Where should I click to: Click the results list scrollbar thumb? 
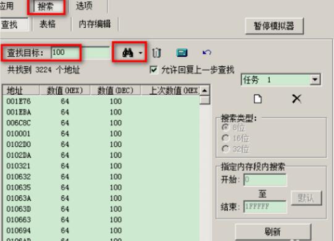click(x=205, y=100)
